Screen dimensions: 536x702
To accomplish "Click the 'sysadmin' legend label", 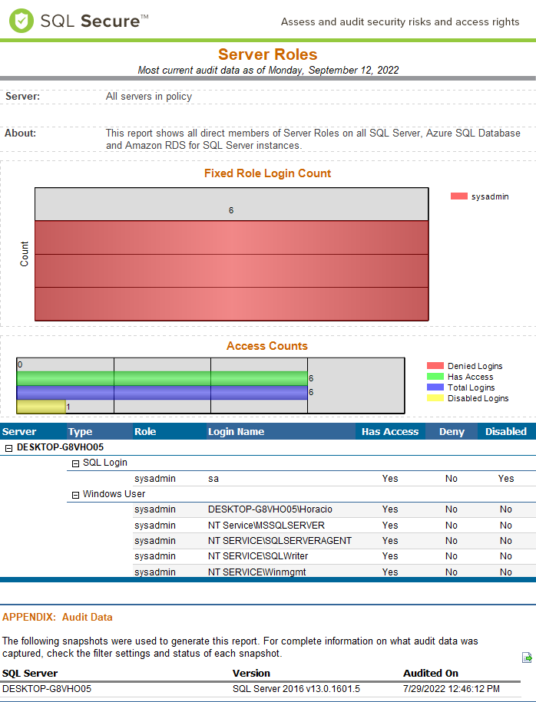I will [x=490, y=196].
